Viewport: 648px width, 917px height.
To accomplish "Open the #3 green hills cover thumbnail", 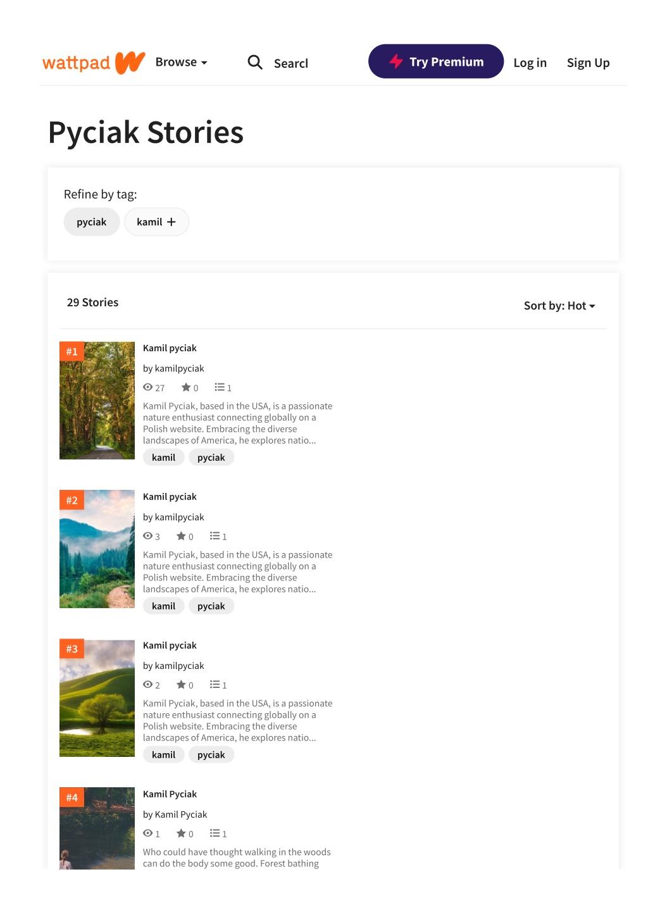I will click(x=97, y=697).
